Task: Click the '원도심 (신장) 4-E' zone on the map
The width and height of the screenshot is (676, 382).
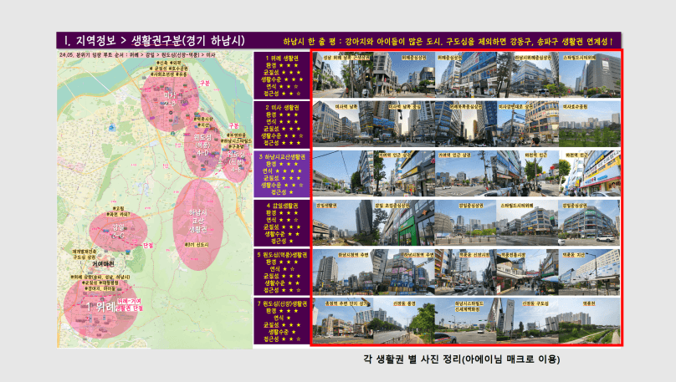Action: click(x=236, y=161)
